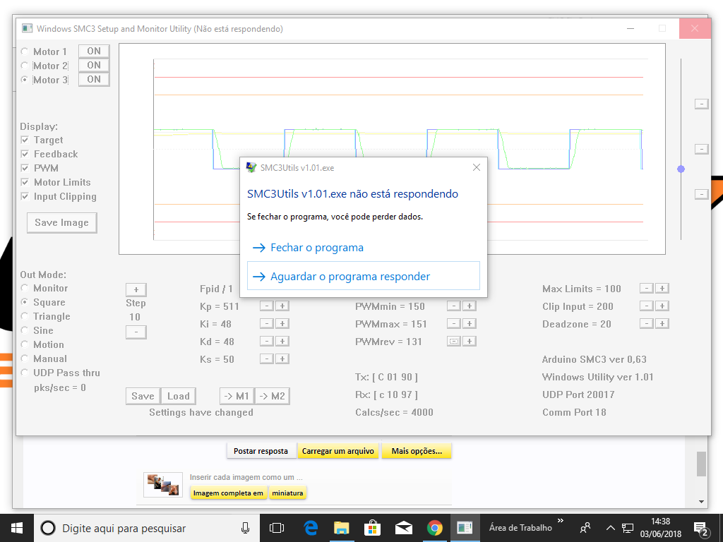Click ON button for Motor 1
Viewport: 723px width, 542px height.
point(94,51)
